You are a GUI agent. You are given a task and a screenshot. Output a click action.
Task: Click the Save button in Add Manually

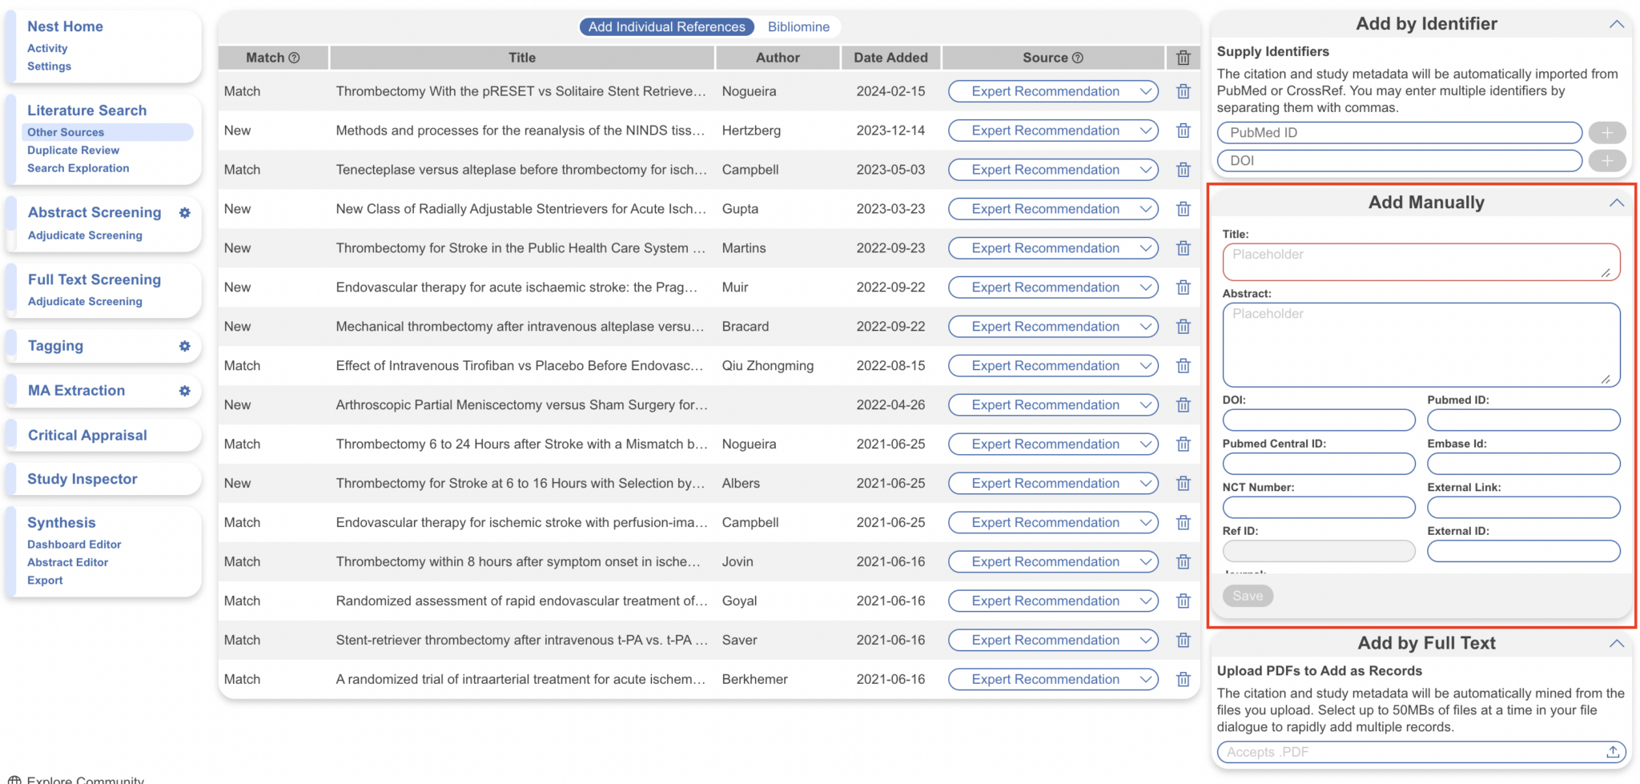1247,596
